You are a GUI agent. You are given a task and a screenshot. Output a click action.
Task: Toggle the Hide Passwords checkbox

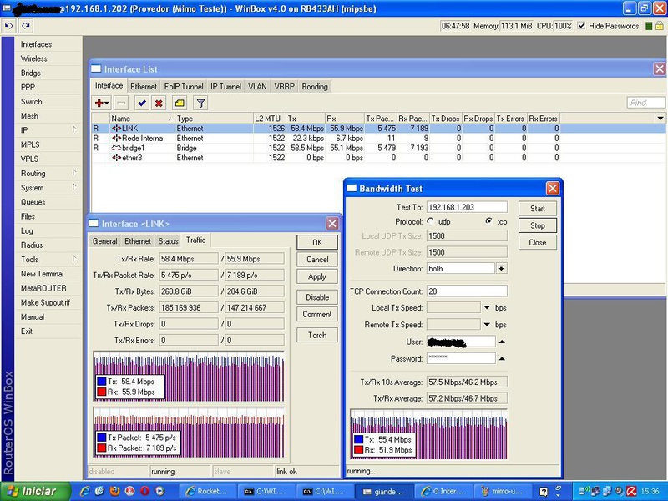click(582, 26)
